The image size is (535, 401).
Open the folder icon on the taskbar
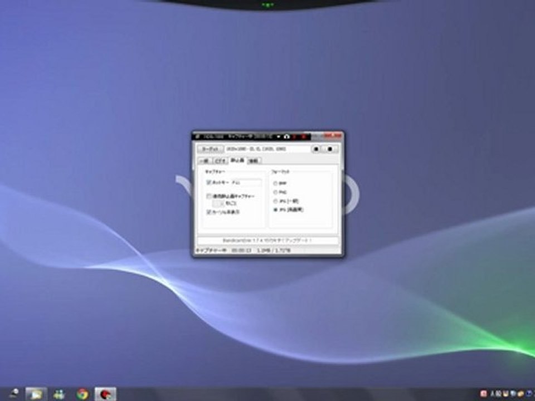pyautogui.click(x=36, y=394)
